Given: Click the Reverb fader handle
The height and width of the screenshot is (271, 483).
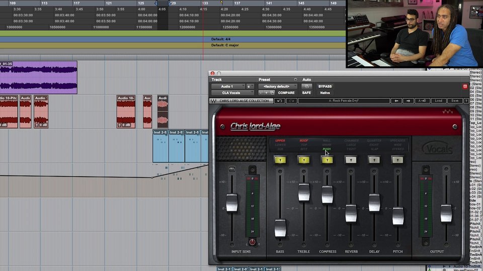Looking at the screenshot, I should [x=351, y=214].
